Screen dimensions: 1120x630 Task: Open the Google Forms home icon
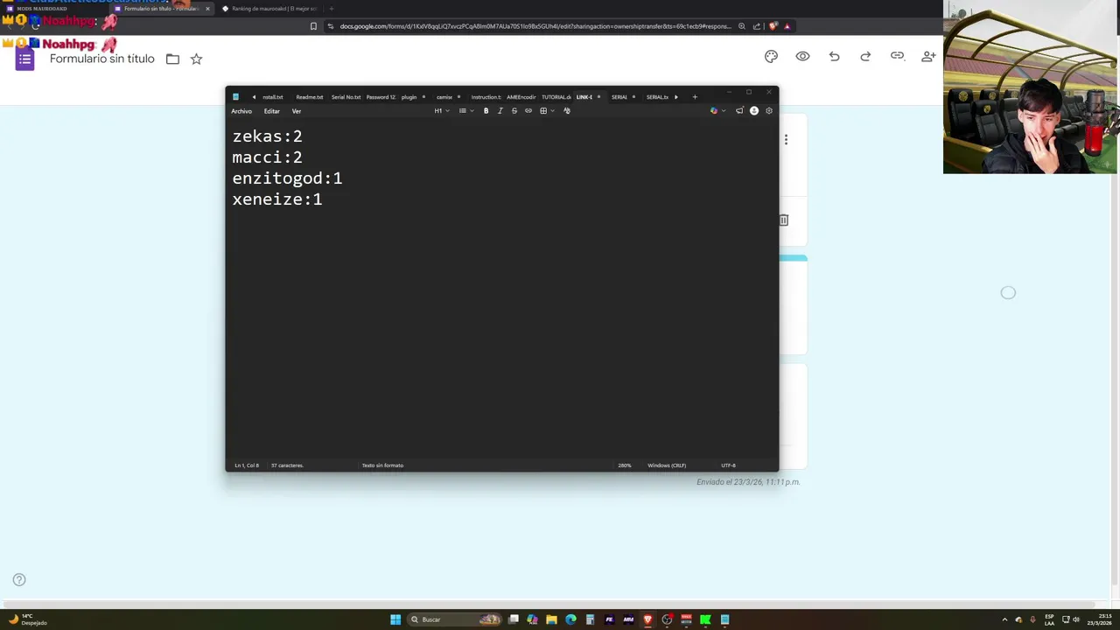(24, 59)
